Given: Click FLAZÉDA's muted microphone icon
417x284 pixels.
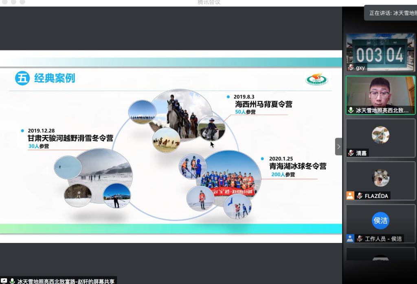Looking at the screenshot, I should (359, 196).
